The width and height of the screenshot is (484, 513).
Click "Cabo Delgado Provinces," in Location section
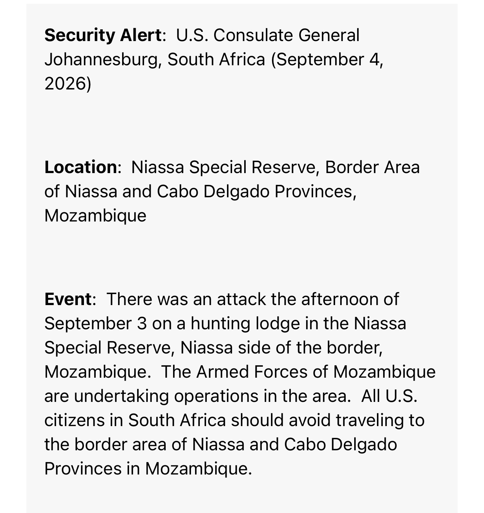pyautogui.click(x=257, y=191)
